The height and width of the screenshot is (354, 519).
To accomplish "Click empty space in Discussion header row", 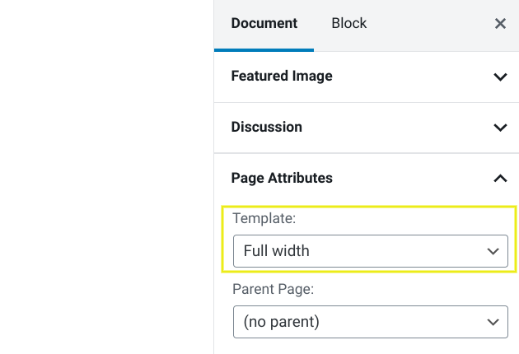I will click(x=395, y=128).
